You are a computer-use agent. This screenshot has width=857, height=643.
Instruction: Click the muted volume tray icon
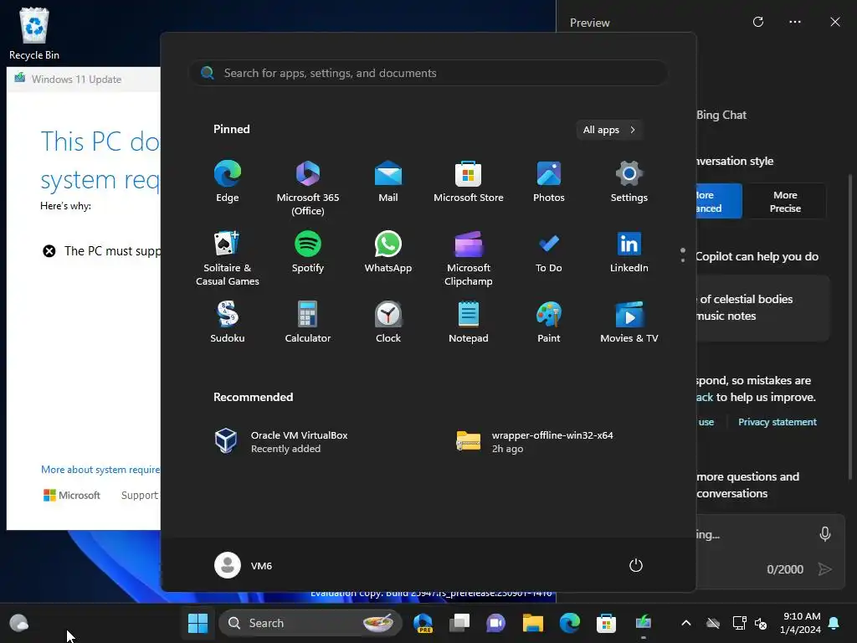(760, 623)
